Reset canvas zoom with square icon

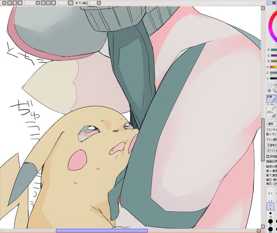pyautogui.click(x=20, y=3)
